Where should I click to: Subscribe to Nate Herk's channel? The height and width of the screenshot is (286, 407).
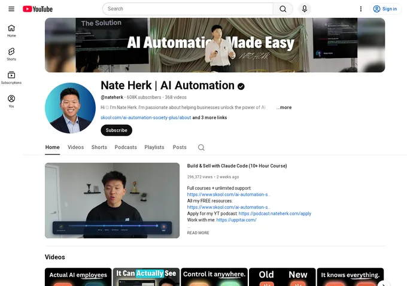116,130
